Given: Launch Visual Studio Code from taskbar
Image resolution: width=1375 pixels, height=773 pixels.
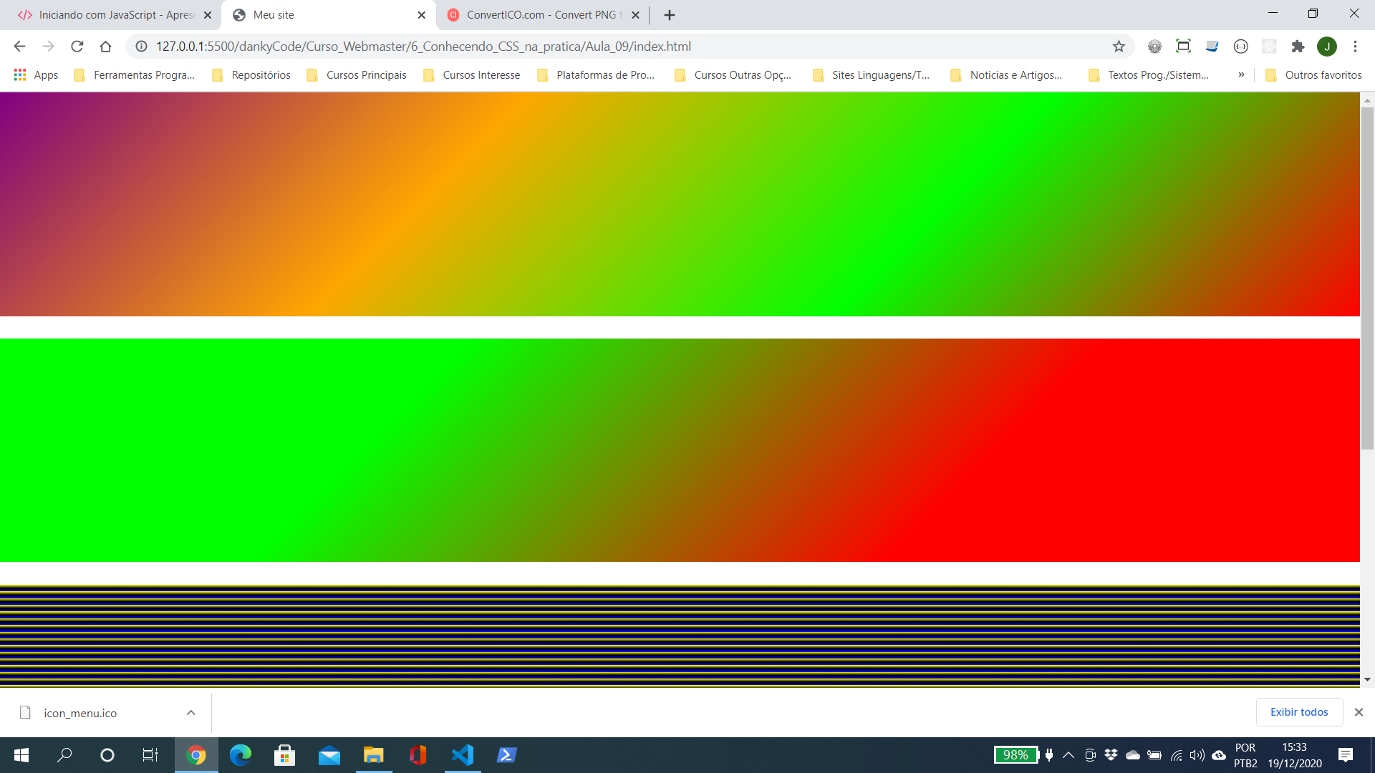Looking at the screenshot, I should tap(463, 755).
